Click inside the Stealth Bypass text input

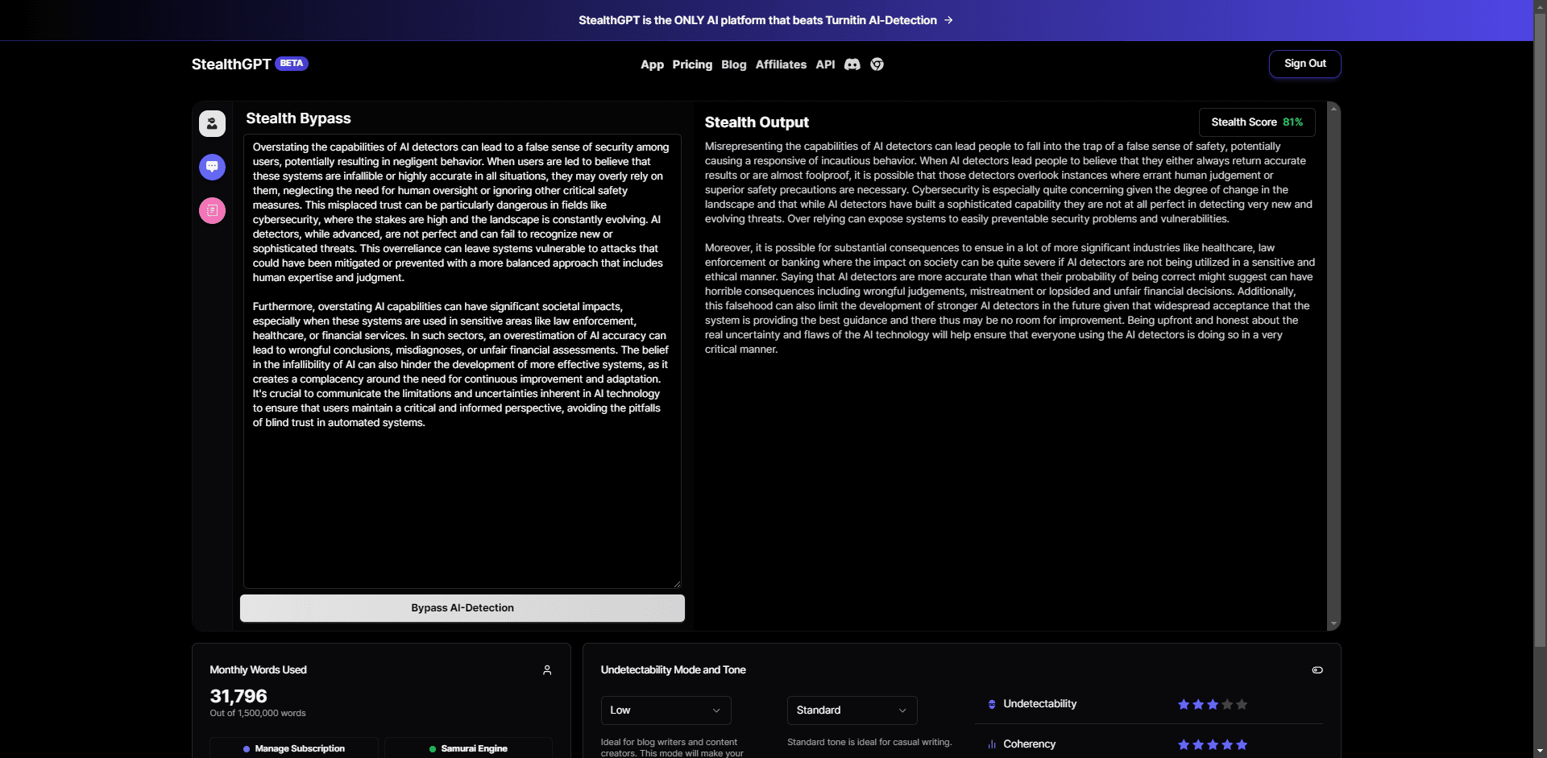(462, 499)
